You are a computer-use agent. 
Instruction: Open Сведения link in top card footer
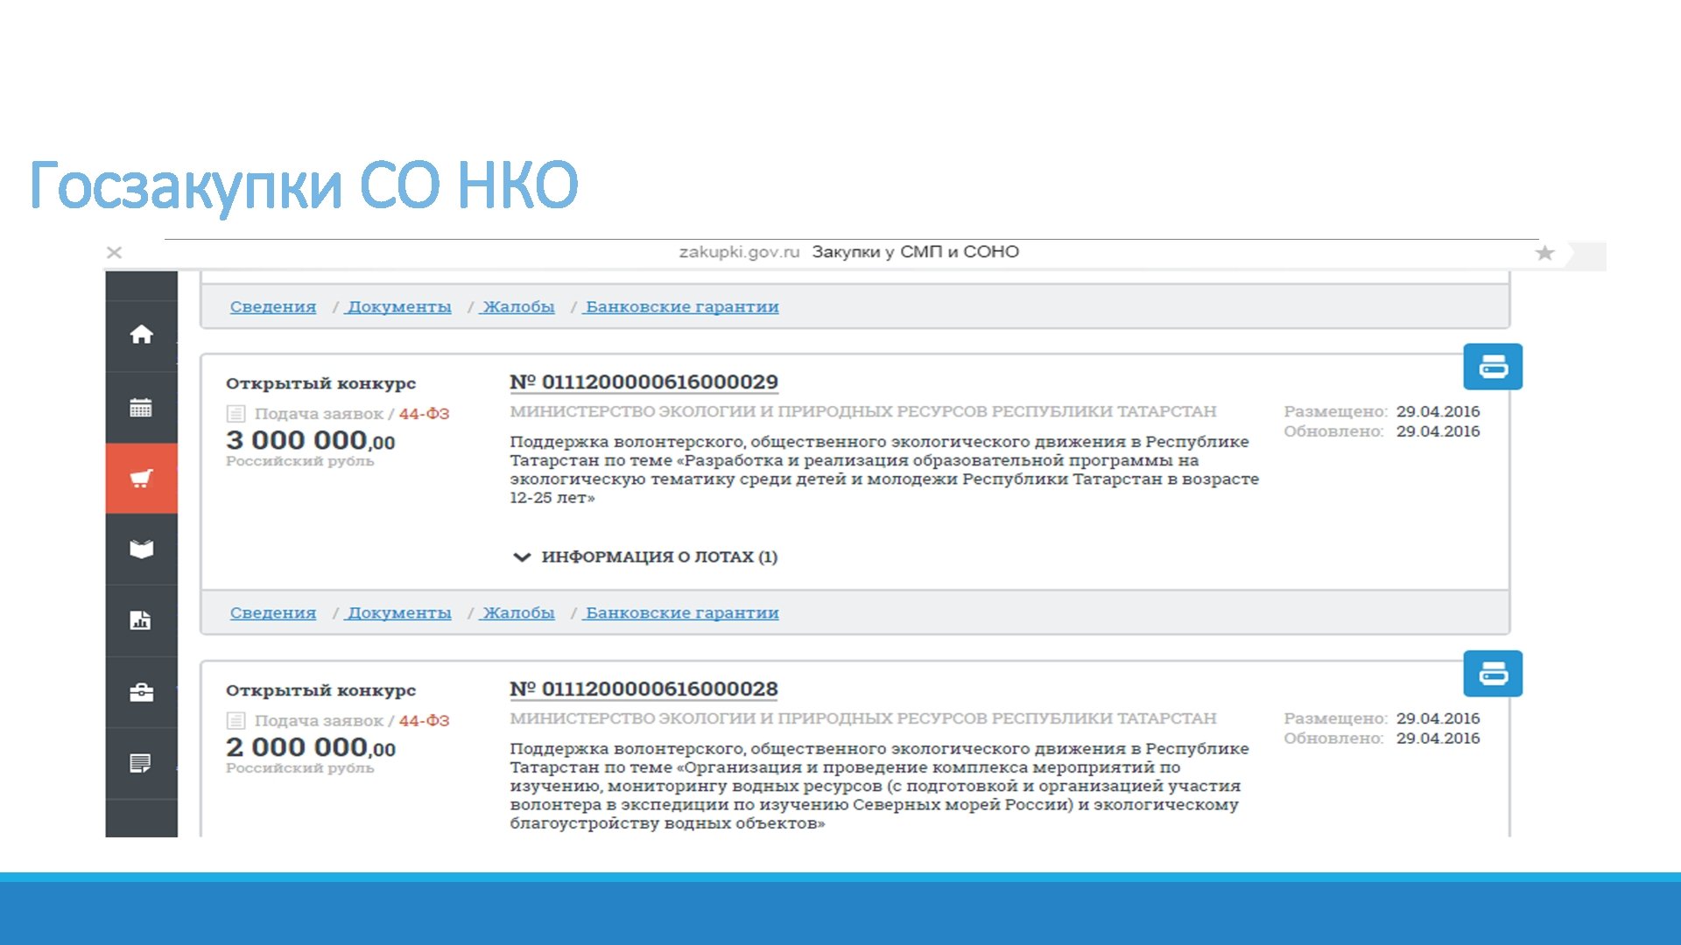[x=272, y=307]
